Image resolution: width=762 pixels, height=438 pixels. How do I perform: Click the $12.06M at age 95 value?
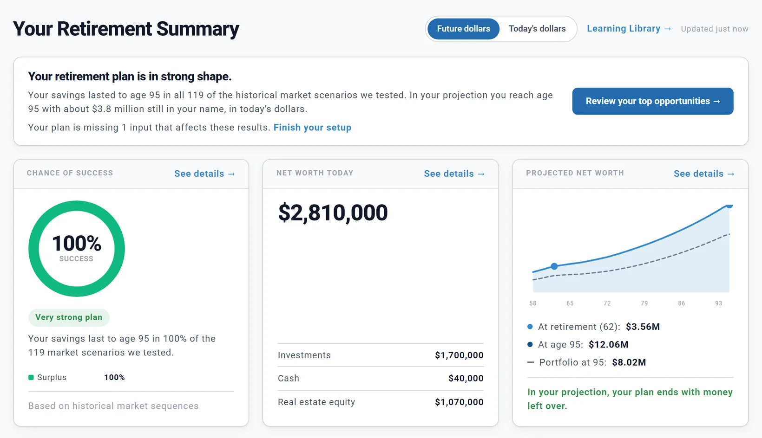click(x=608, y=344)
